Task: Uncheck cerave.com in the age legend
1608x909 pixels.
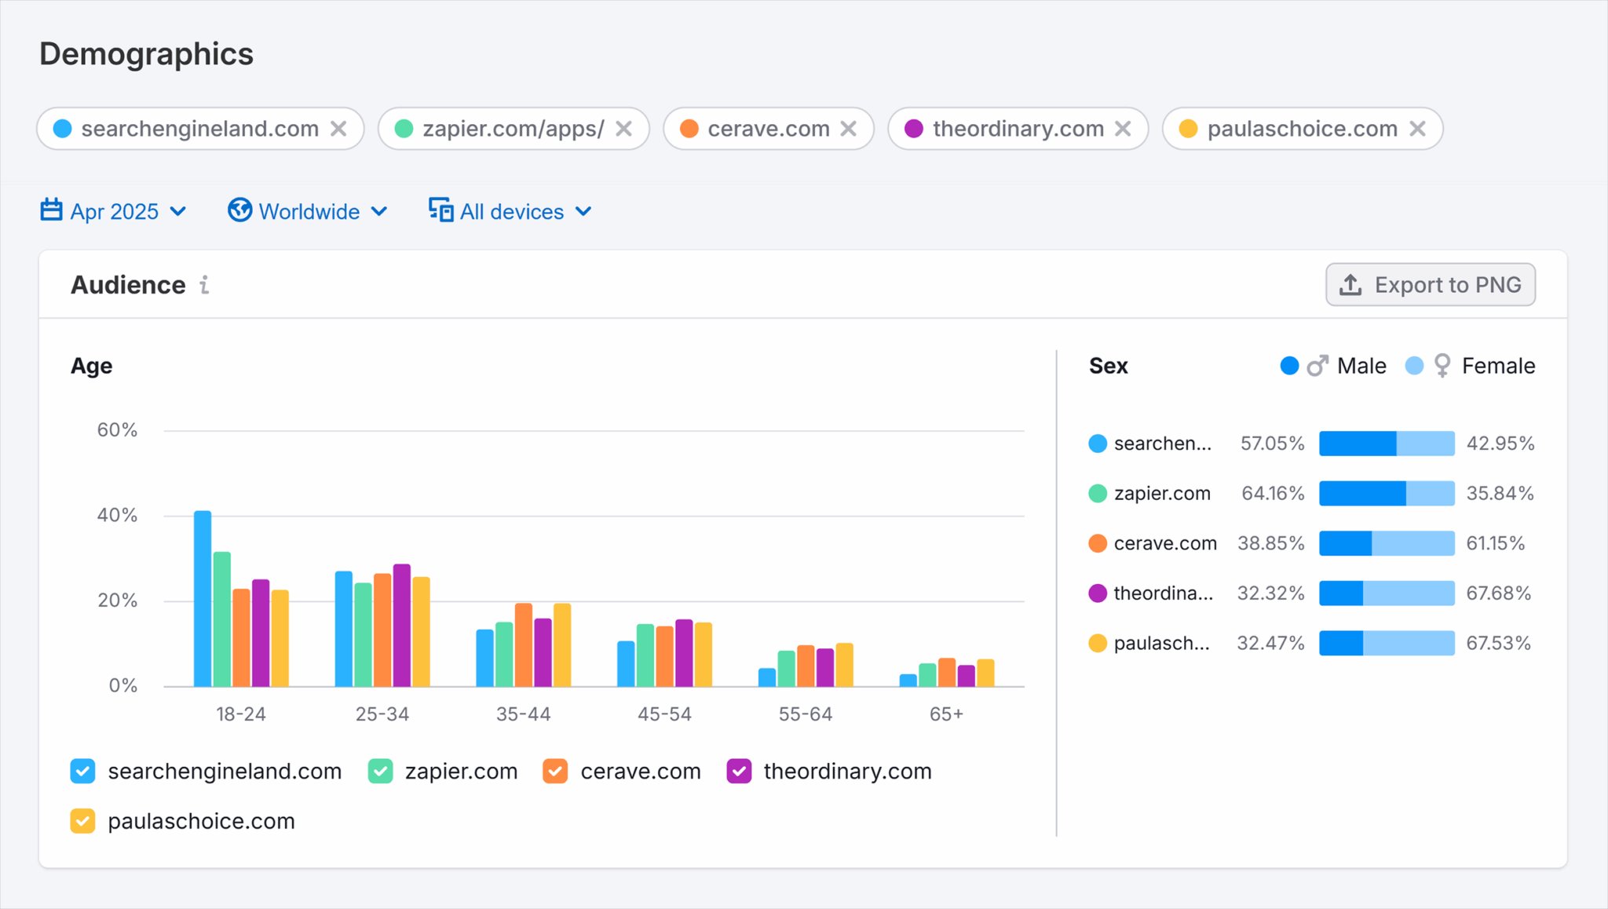Action: [555, 772]
